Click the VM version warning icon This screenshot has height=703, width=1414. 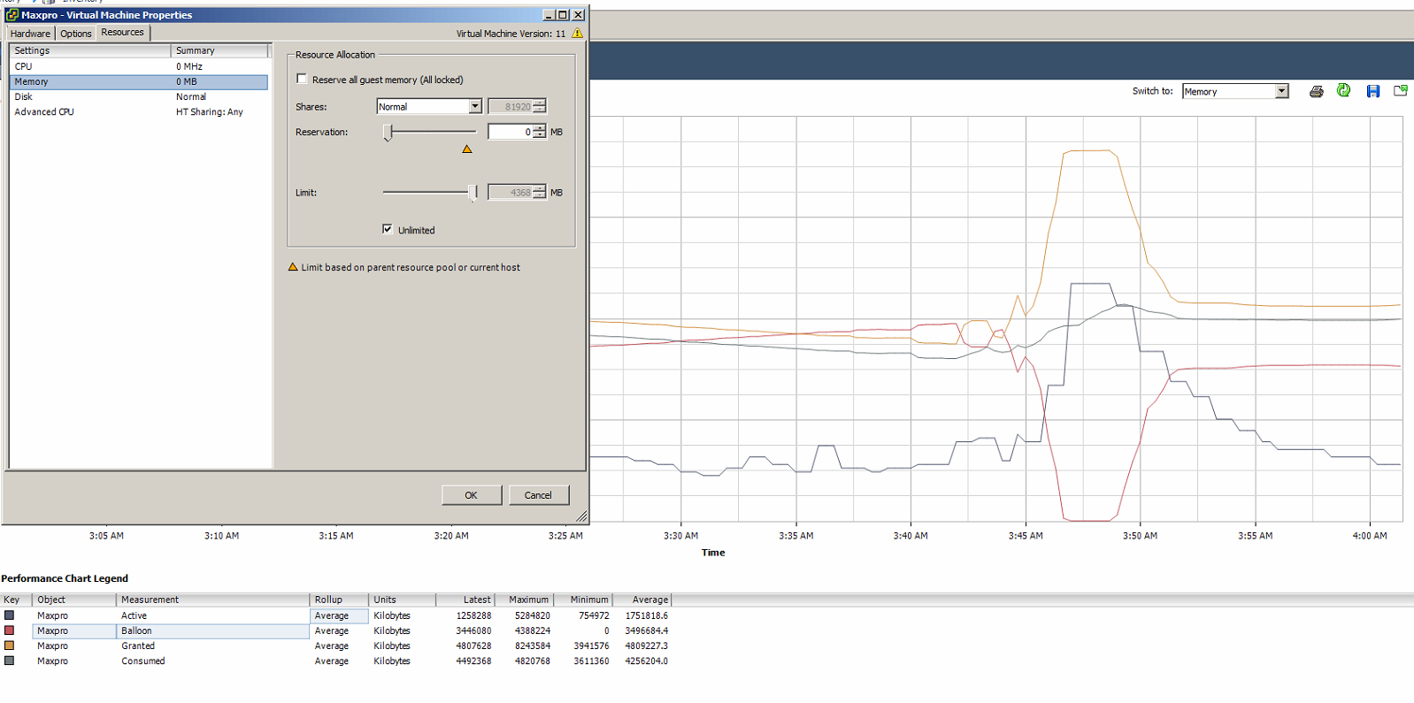click(x=577, y=34)
